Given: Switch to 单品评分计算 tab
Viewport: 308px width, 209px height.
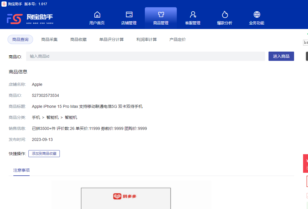Looking at the screenshot, I should (111, 39).
